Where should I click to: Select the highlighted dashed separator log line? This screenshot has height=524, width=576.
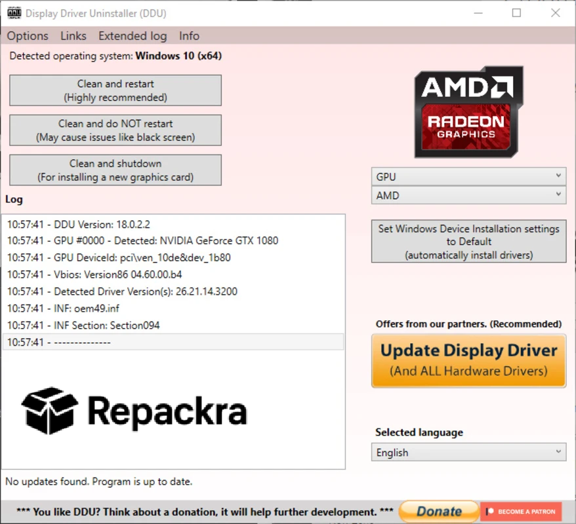pyautogui.click(x=173, y=342)
